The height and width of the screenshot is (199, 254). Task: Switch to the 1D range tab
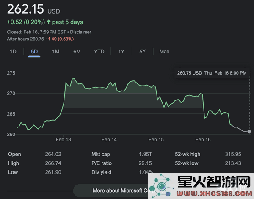click(x=13, y=52)
